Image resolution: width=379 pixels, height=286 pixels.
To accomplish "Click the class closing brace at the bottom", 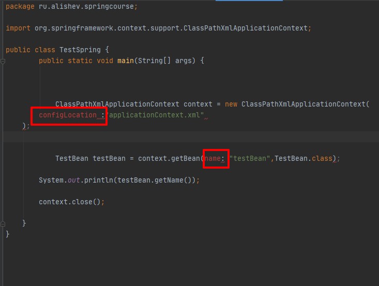I will (7, 234).
